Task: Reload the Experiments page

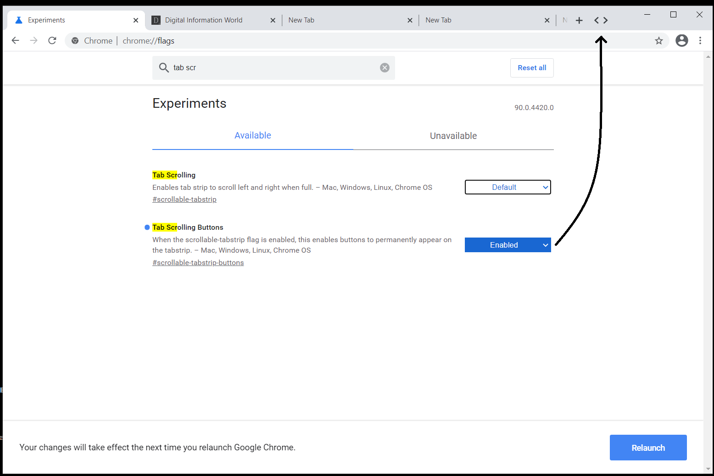Action: coord(52,40)
